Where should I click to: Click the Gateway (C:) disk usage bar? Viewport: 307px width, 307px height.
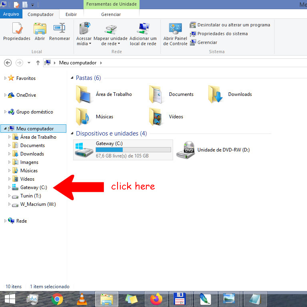tap(133, 150)
